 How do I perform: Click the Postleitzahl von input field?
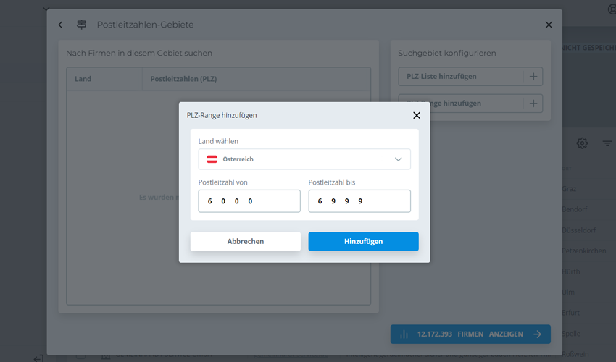[x=249, y=201]
